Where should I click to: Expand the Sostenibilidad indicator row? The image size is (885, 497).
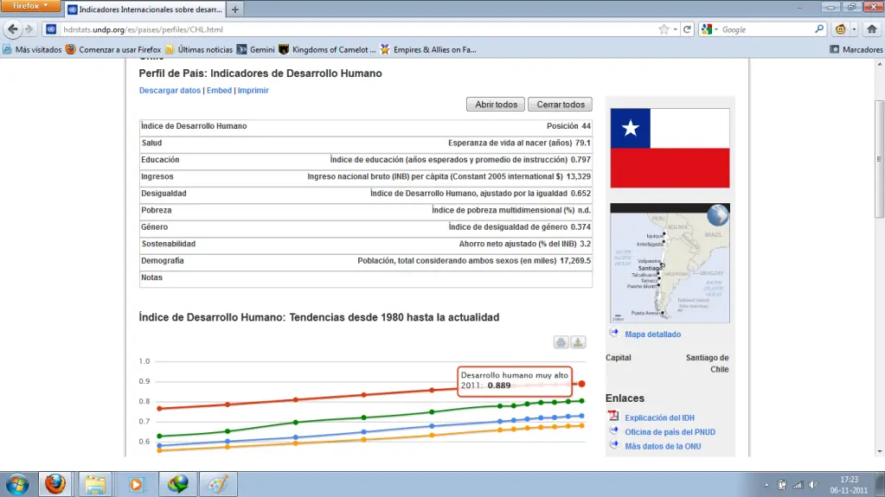(366, 245)
